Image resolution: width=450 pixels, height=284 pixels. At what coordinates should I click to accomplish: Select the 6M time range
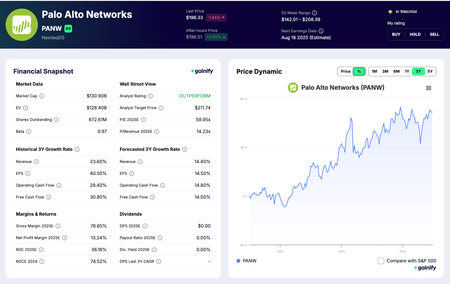tap(396, 71)
